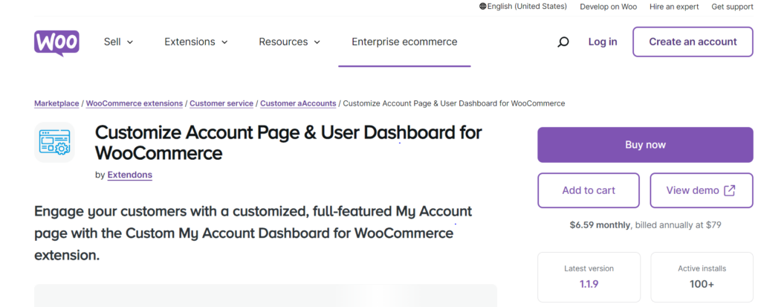Click the $6.59 monthly price text
Viewport: 761px width, 307px height.
(x=600, y=225)
